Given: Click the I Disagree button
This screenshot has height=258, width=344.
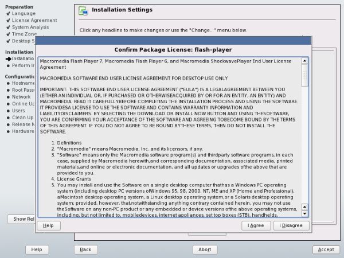Looking at the screenshot, I should (x=291, y=225).
